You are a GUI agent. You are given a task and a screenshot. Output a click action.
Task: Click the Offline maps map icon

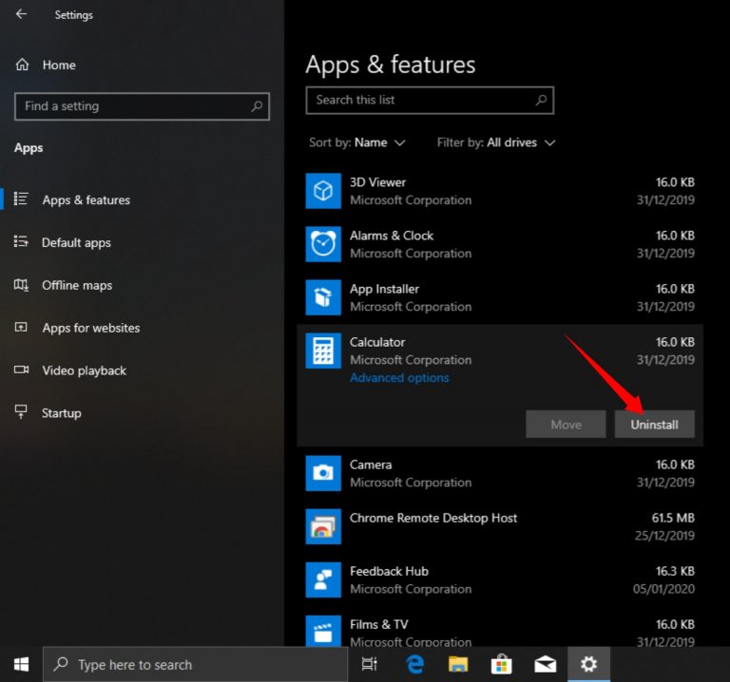(21, 284)
